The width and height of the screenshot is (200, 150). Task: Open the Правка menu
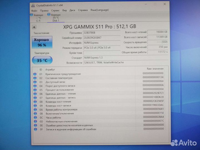[44, 11]
